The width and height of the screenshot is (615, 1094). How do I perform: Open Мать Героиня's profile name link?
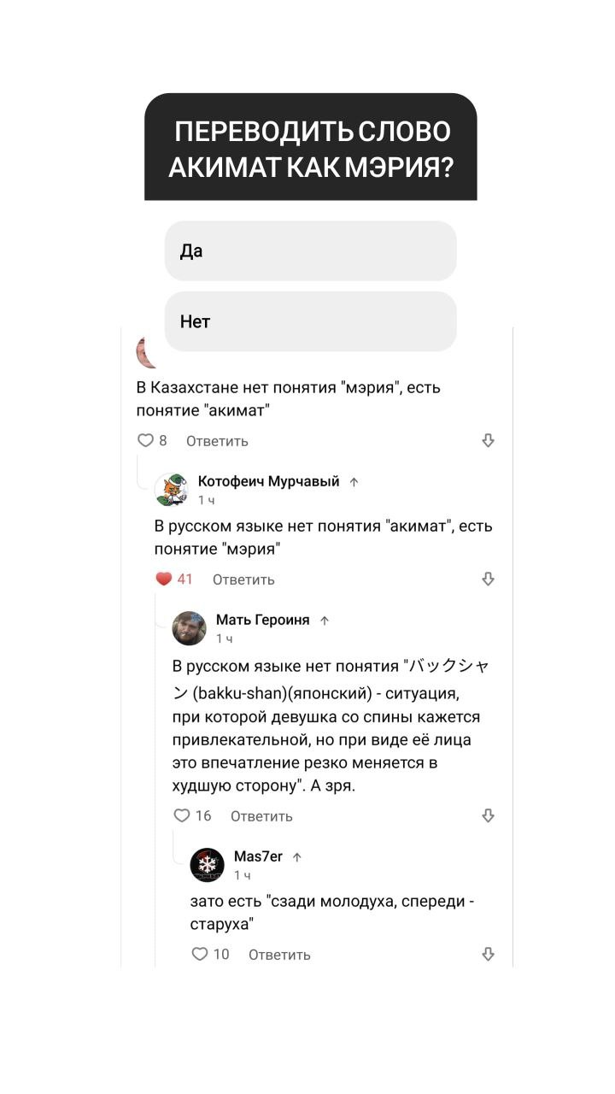pos(263,620)
